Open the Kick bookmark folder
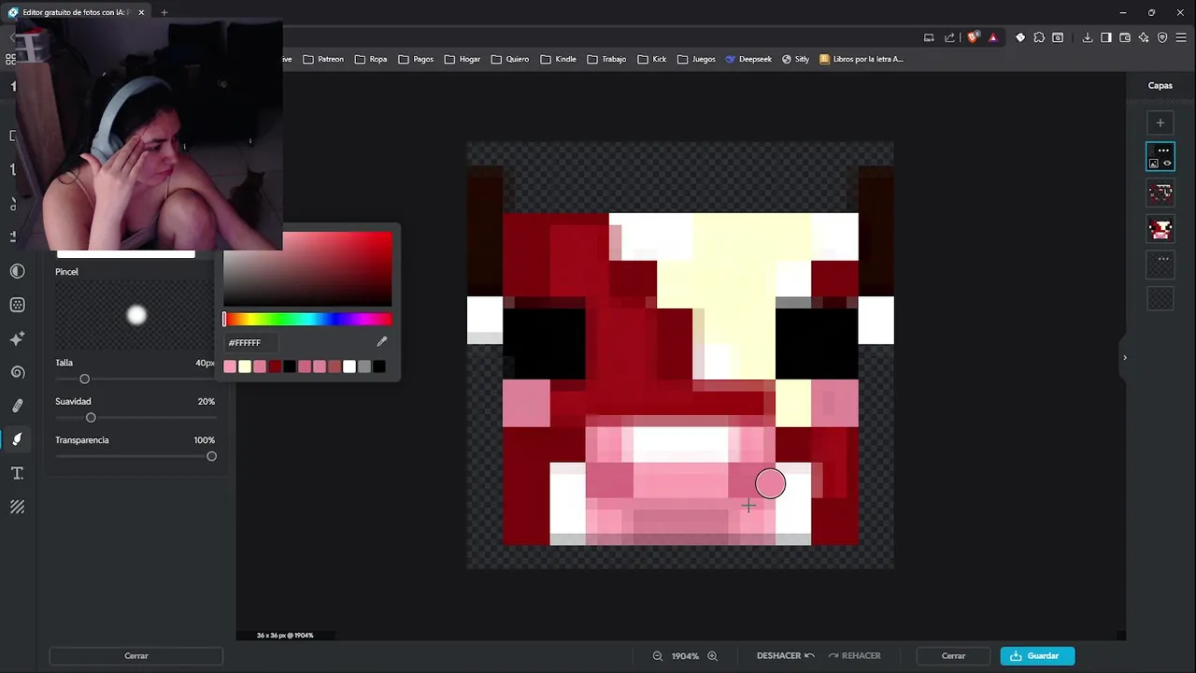Screen dimensions: 1196x673 (x=652, y=59)
